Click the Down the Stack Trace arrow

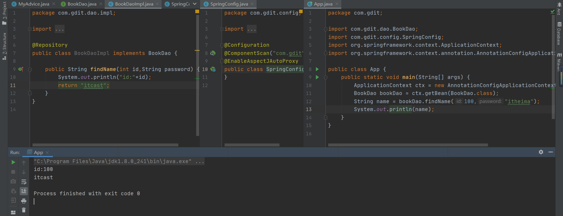tap(24, 172)
